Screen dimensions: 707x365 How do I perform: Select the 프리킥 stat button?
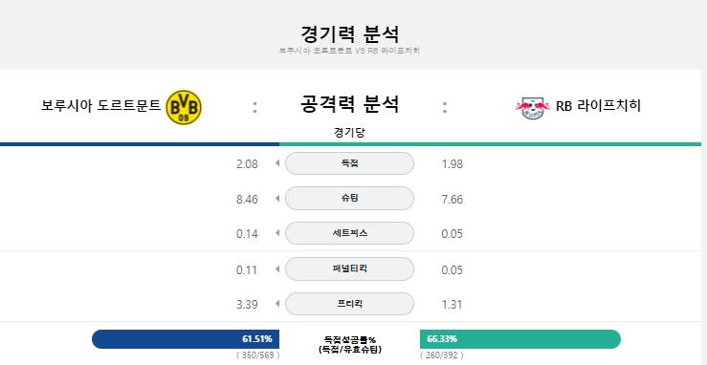349,304
